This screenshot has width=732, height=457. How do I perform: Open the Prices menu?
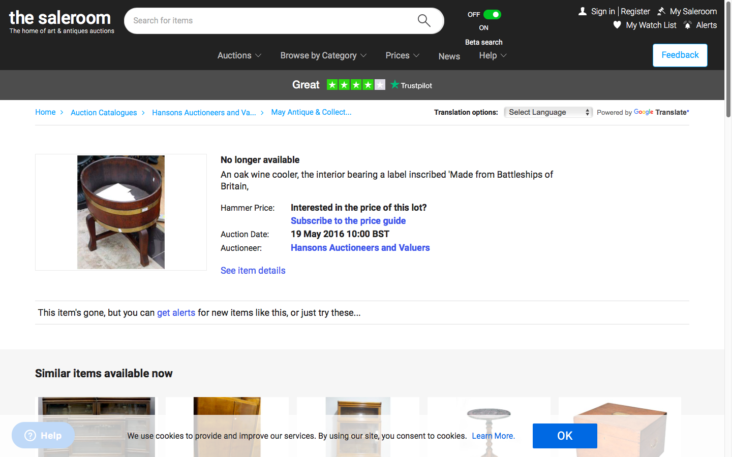402,55
